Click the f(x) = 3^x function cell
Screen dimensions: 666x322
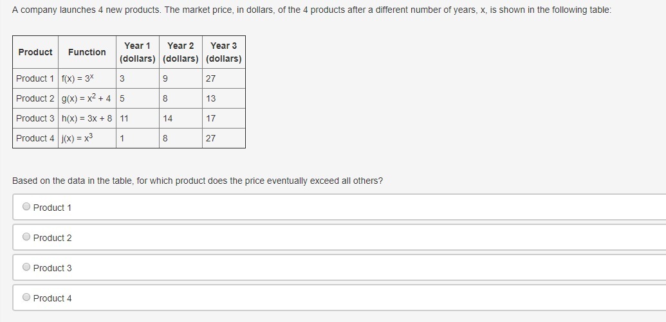tap(78, 78)
